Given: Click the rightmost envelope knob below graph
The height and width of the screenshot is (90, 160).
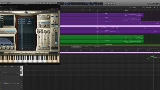Looking at the screenshot, I should (x=12, y=48).
